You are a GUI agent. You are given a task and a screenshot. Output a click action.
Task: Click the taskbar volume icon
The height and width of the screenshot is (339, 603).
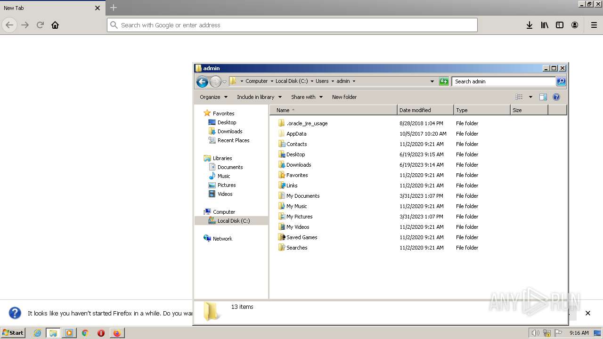535,333
